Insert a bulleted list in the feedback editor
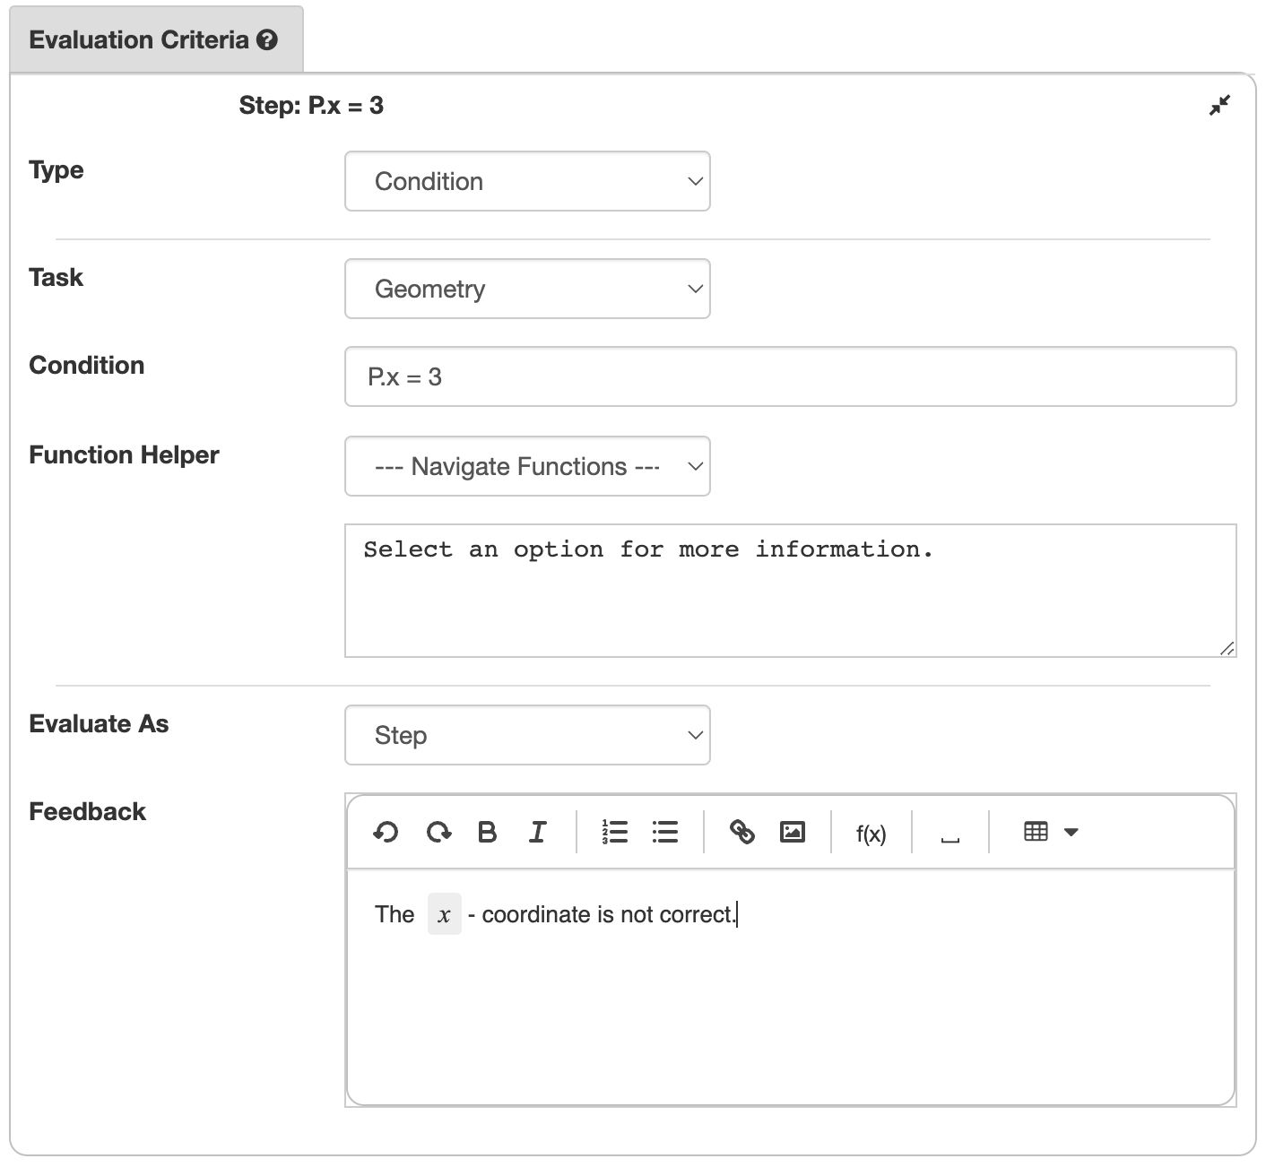This screenshot has height=1167, width=1266. [x=665, y=832]
